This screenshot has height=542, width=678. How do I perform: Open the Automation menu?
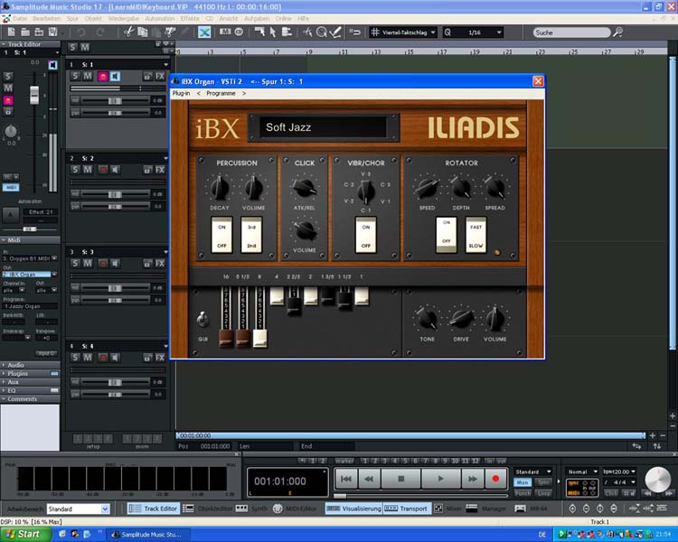coord(160,19)
